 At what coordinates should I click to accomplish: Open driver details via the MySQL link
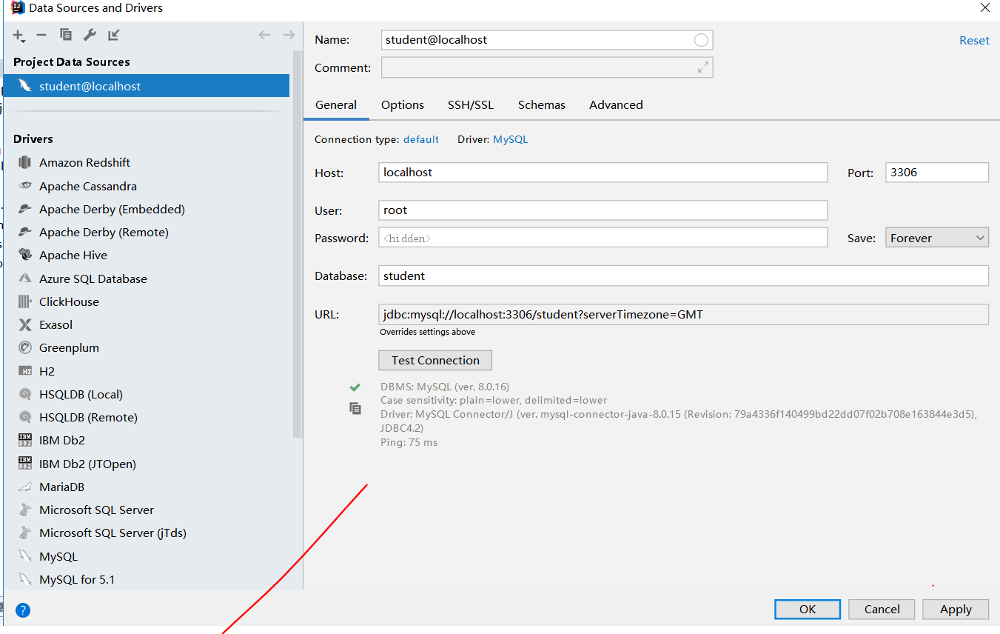[510, 139]
